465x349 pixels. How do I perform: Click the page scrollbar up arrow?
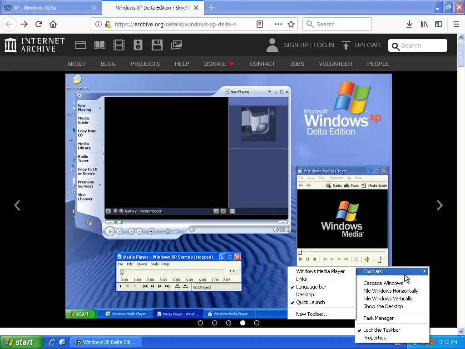[461, 37]
